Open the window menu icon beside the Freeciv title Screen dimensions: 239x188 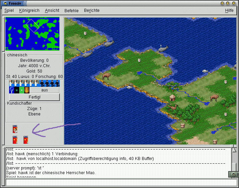tap(5, 3)
